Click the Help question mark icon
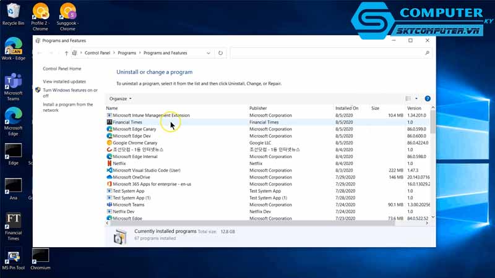495x278 pixels. coord(428,99)
